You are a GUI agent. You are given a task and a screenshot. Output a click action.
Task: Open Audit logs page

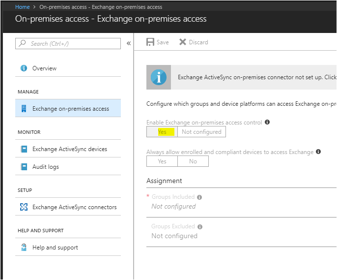(x=68, y=167)
